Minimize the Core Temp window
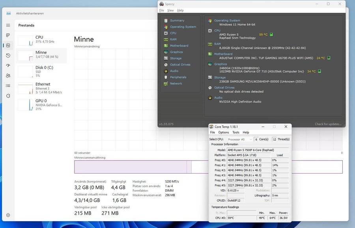 (263, 127)
